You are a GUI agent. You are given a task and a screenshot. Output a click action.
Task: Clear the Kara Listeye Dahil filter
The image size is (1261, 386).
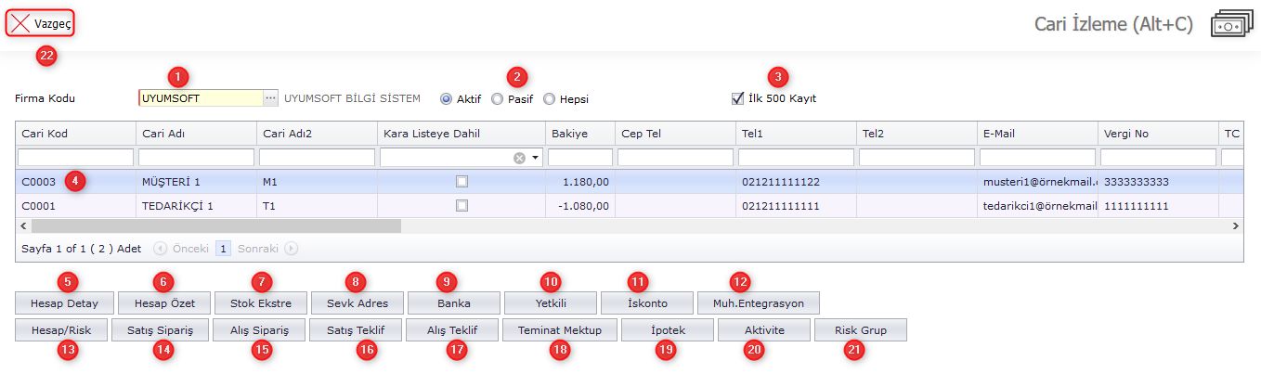(x=520, y=158)
